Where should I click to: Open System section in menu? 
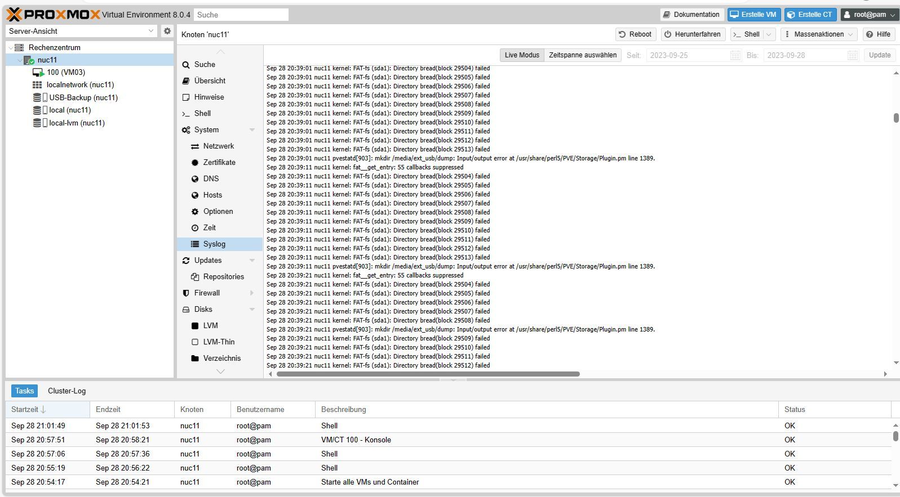206,129
